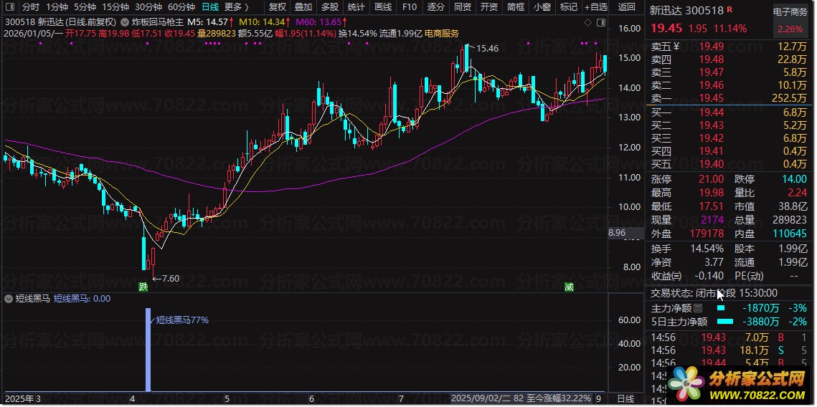
Task: Toggle 画线 drawing tools
Action: point(384,7)
